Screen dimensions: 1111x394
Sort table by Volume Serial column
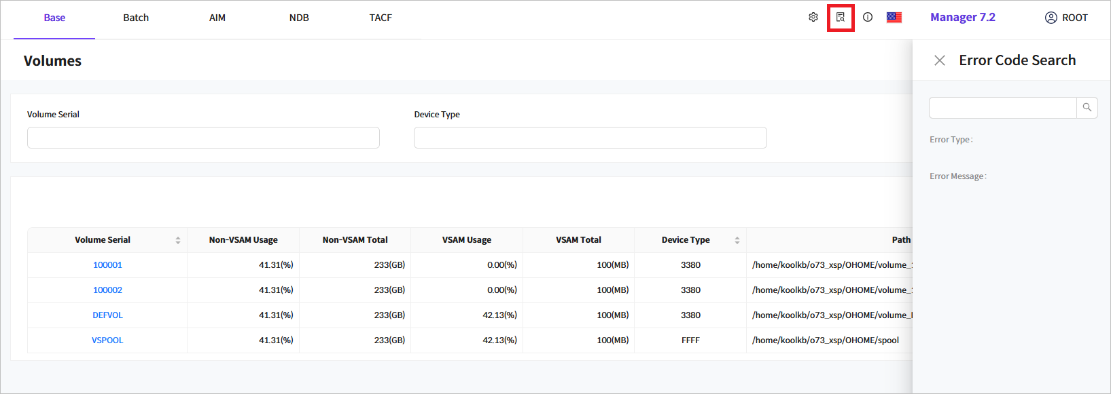click(178, 240)
